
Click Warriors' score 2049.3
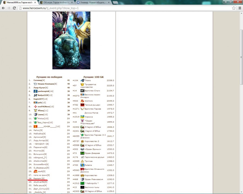point(110,101)
